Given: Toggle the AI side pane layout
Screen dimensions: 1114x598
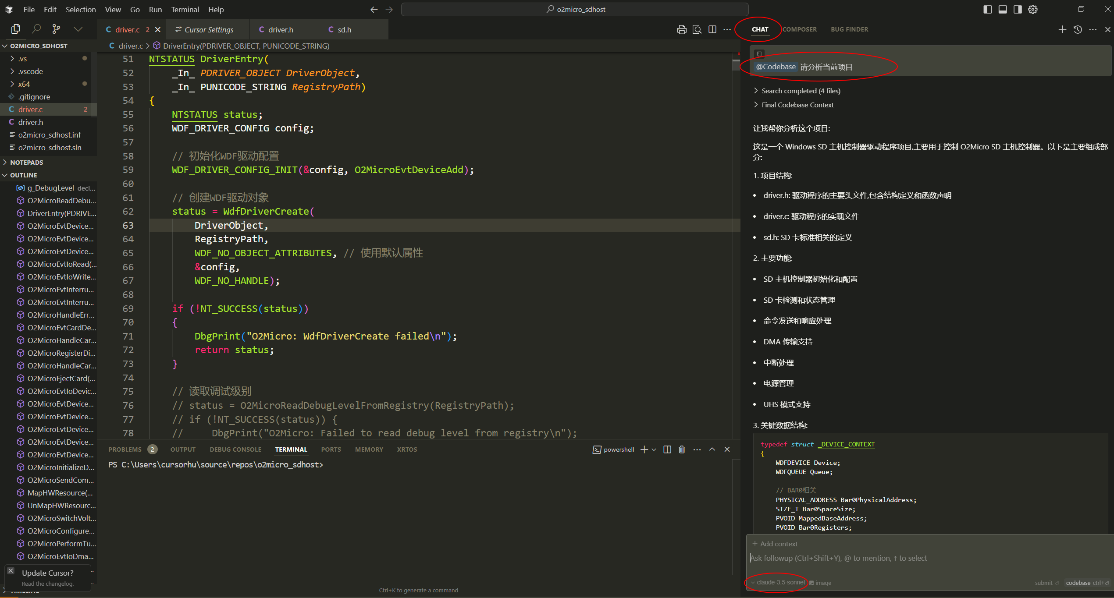Looking at the screenshot, I should (x=1018, y=9).
